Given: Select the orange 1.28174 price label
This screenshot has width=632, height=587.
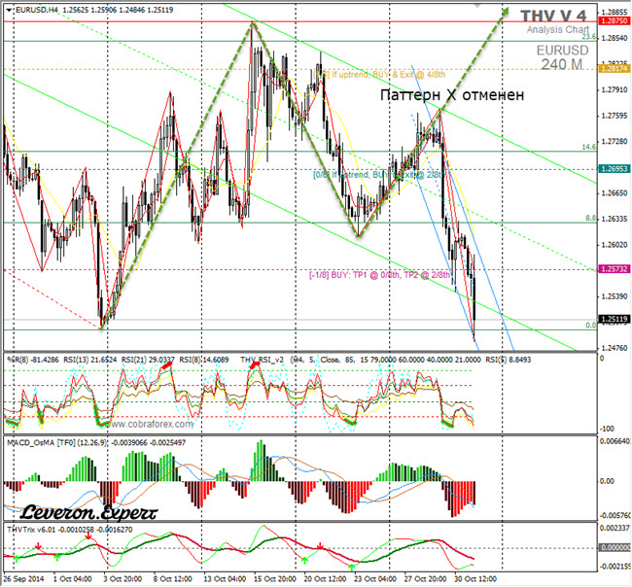Looking at the screenshot, I should pos(614,69).
